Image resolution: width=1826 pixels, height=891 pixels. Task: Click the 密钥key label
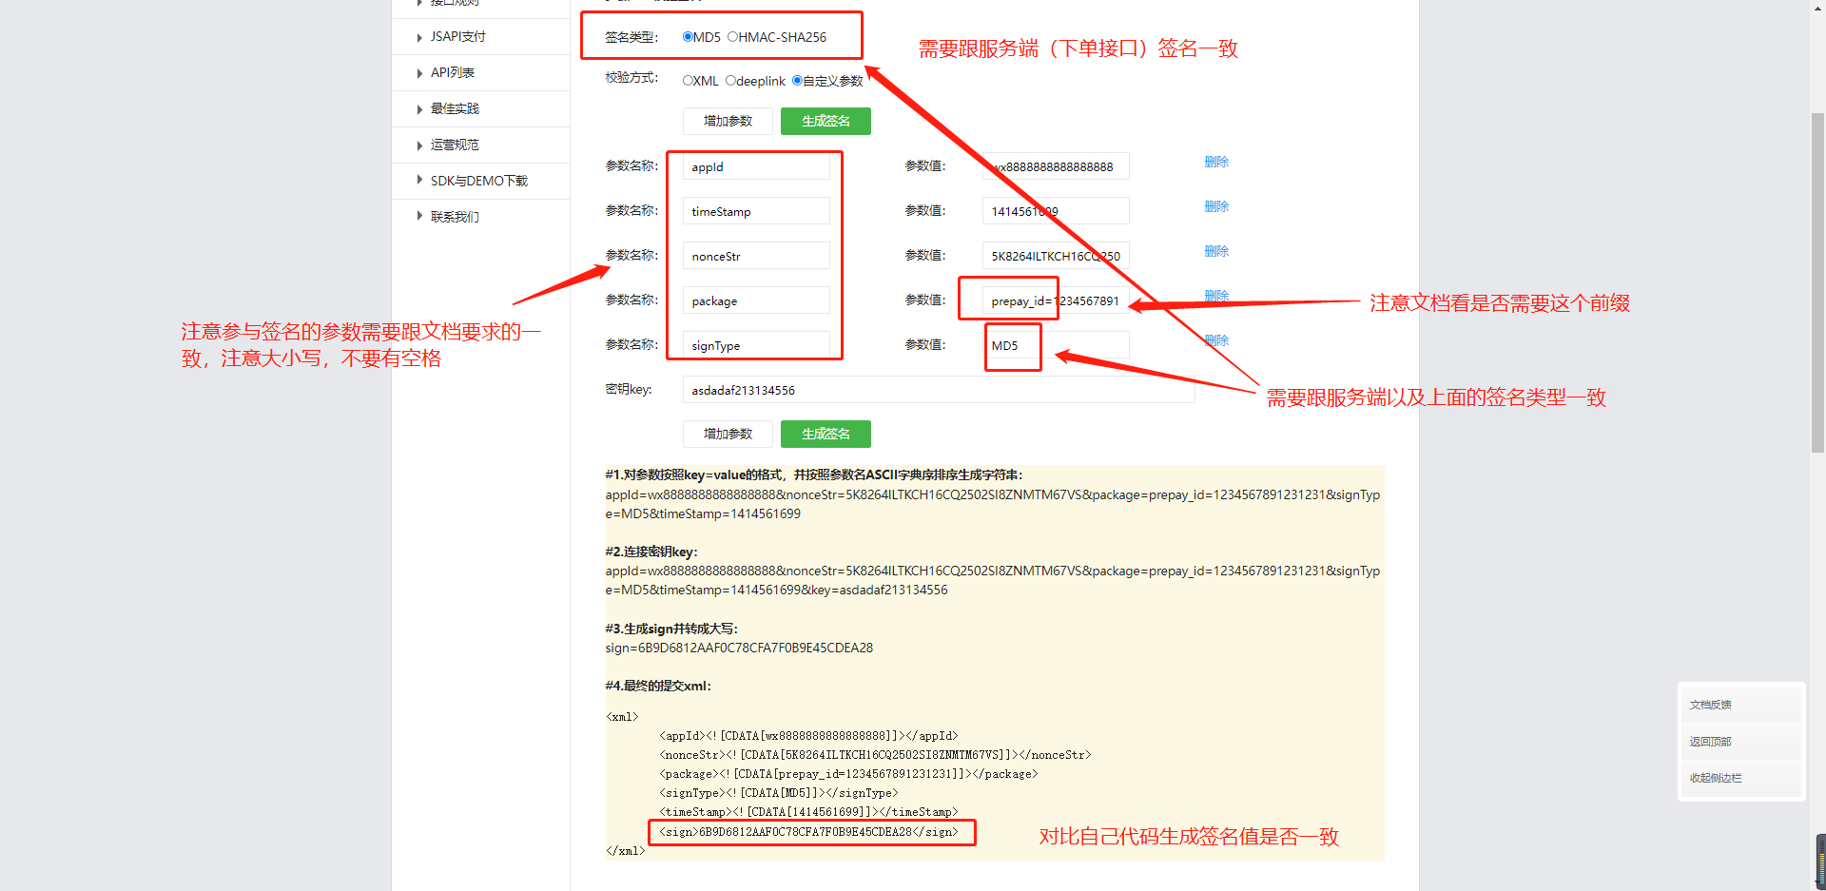pyautogui.click(x=629, y=389)
